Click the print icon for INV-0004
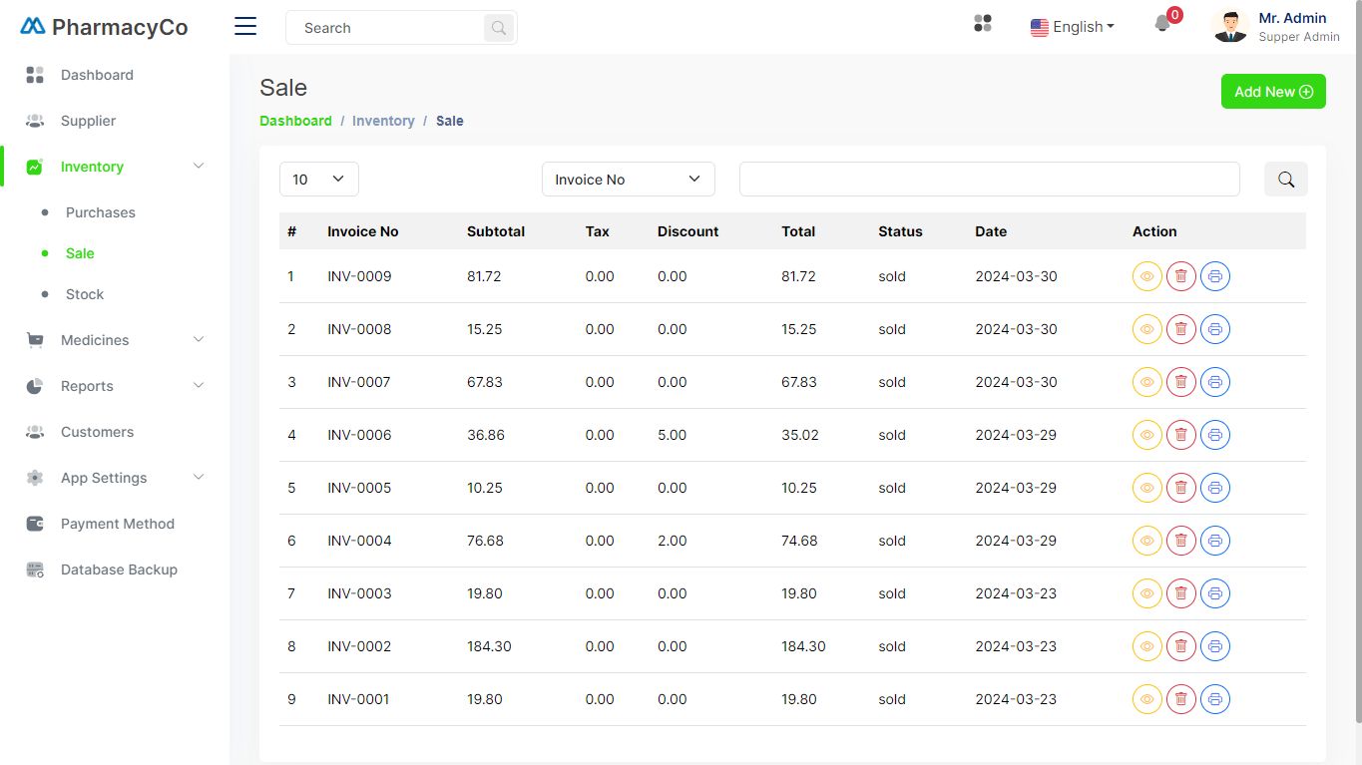 tap(1214, 541)
